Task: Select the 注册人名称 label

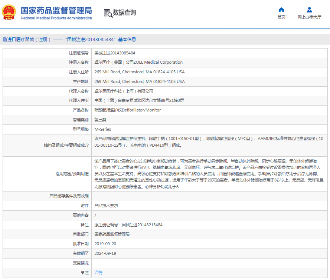Action: tap(79, 62)
